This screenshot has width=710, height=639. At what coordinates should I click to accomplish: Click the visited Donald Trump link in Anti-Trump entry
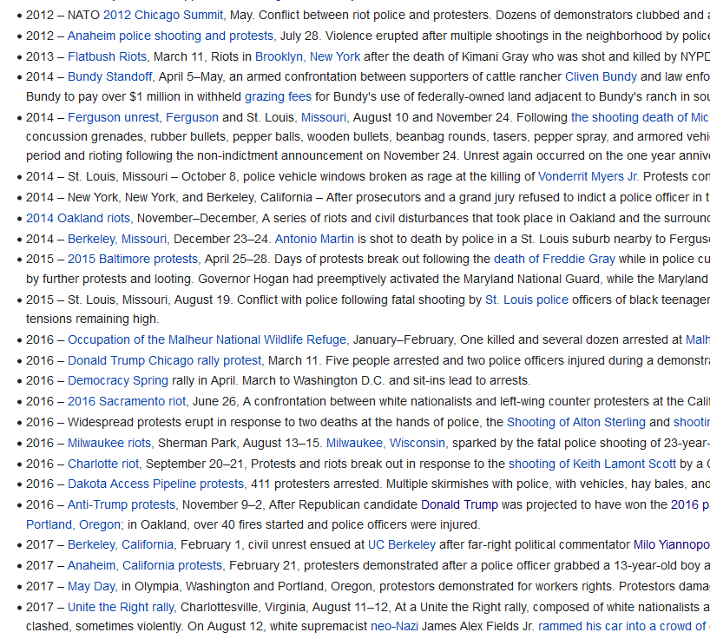coord(459,504)
